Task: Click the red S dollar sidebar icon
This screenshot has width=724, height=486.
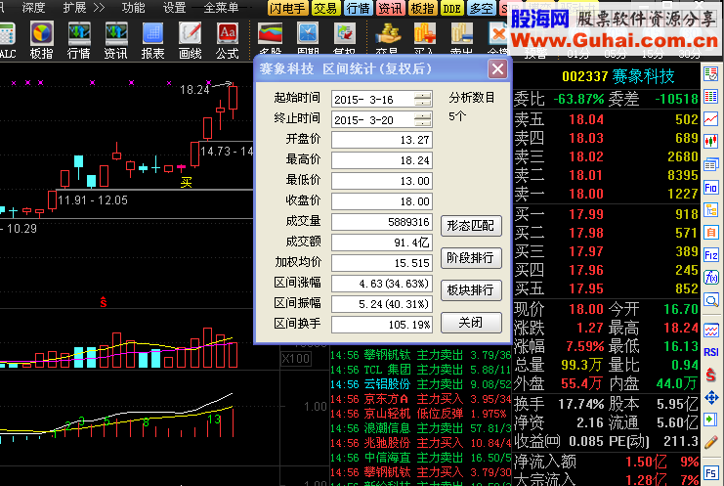Action: coord(711,375)
